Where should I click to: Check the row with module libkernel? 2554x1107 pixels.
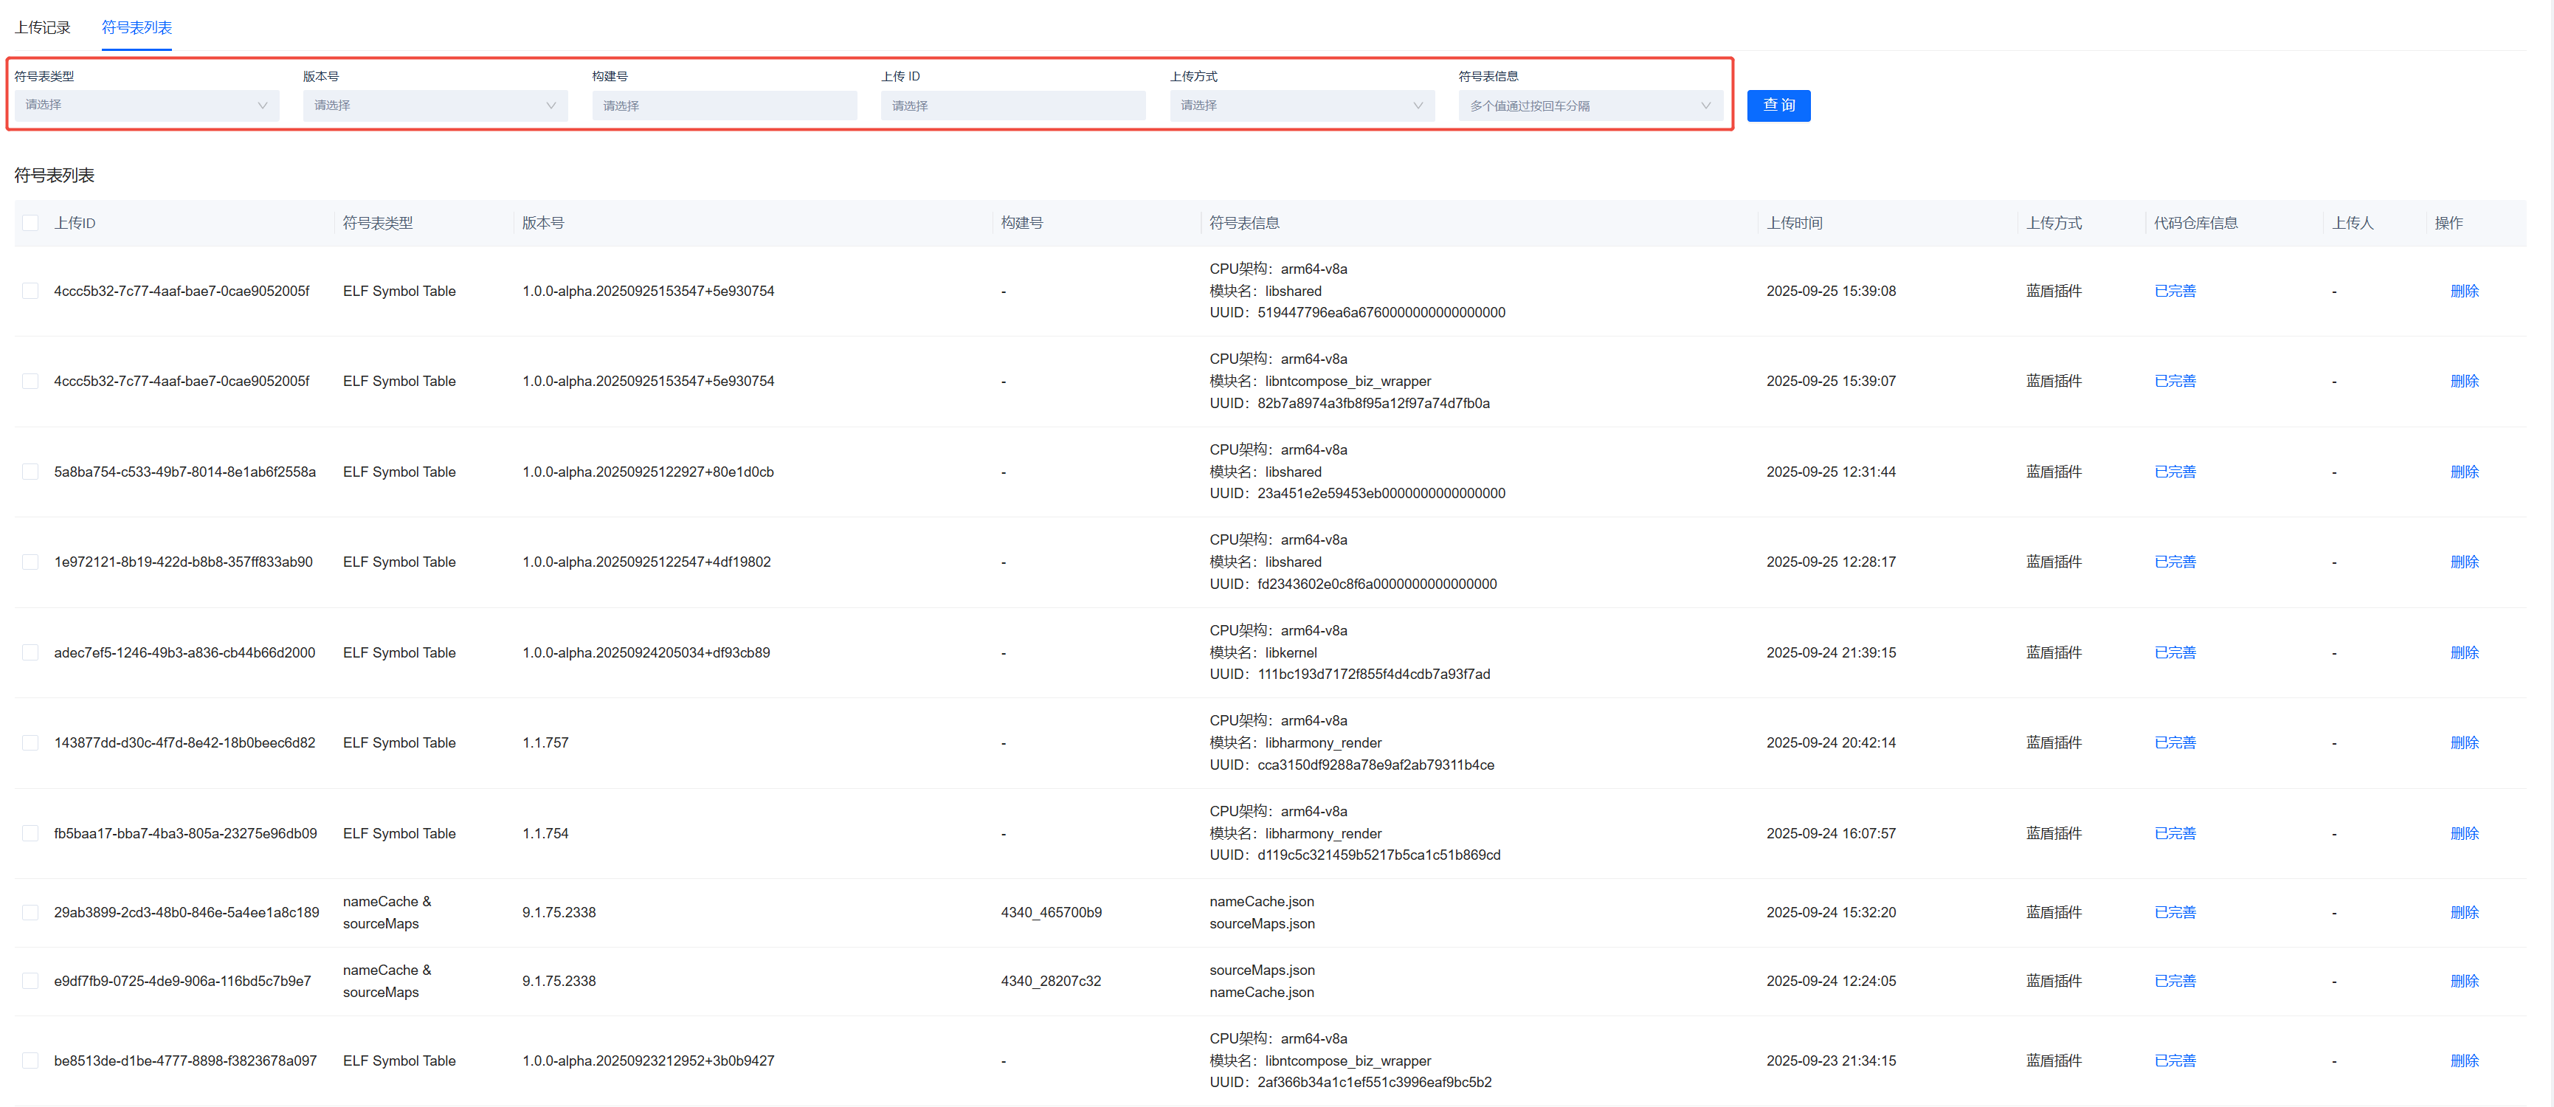pyautogui.click(x=31, y=652)
